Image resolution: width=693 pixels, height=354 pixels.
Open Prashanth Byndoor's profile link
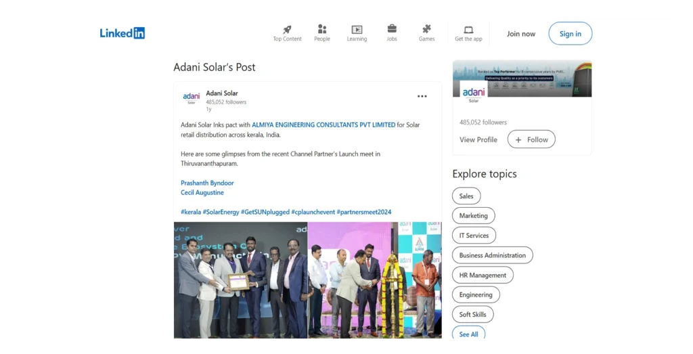[x=207, y=183]
